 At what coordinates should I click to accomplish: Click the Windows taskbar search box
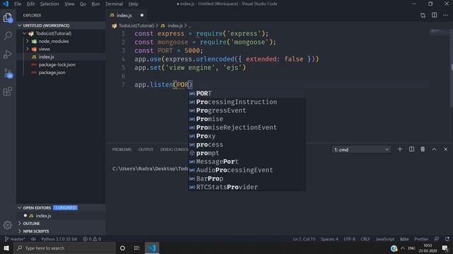click(x=64, y=248)
